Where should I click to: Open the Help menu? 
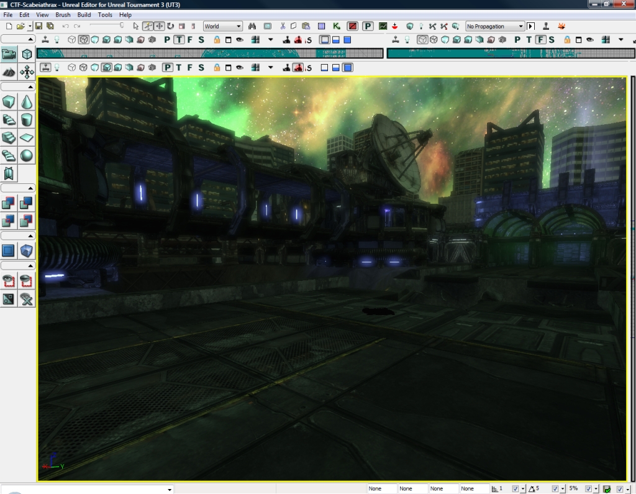coord(125,15)
